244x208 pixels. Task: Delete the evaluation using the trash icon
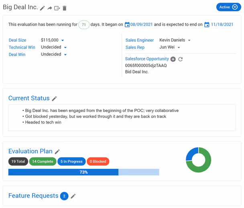tap(65, 8)
